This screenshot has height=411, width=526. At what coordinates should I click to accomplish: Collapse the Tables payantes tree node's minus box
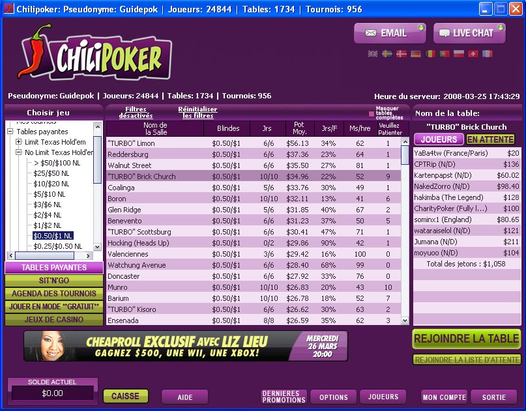[10, 132]
